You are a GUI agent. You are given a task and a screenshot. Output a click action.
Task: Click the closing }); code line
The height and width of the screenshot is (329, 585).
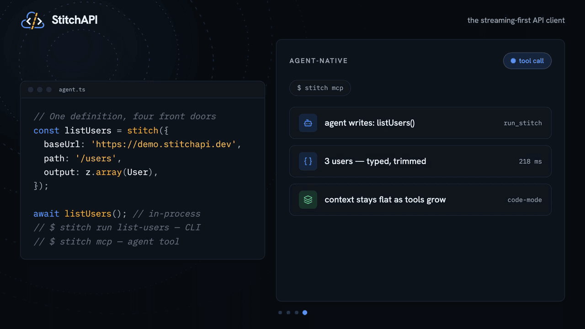click(x=41, y=186)
